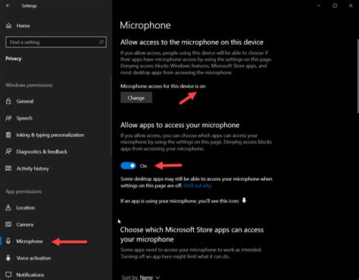Image resolution: width=359 pixels, height=280 pixels.
Task: Select the General lock icon
Action: coord(8,101)
